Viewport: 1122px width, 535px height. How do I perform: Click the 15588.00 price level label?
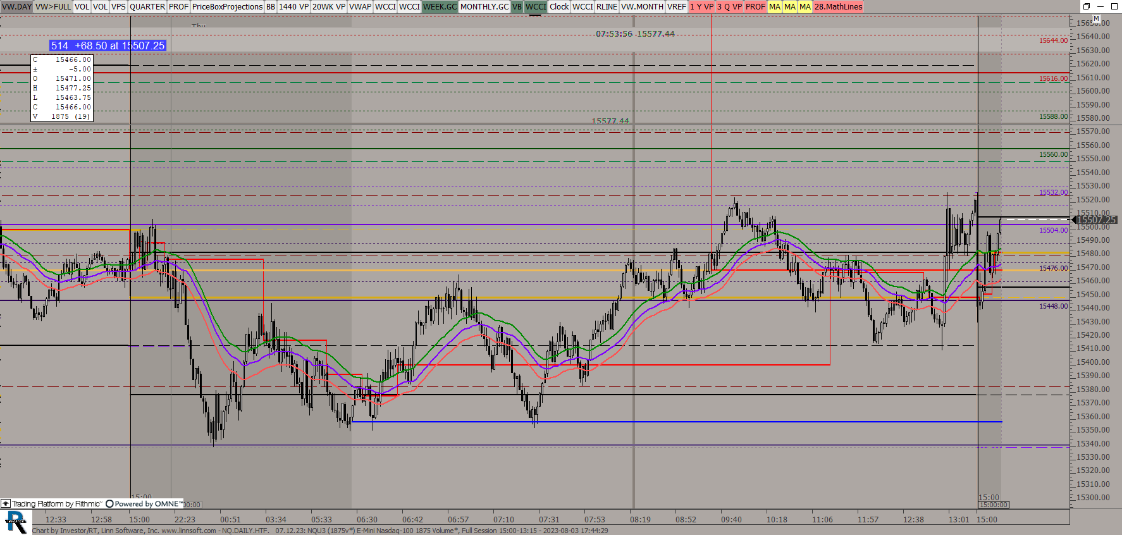pos(1053,116)
